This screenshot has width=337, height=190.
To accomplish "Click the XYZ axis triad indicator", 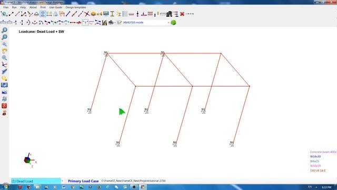I will 30,160.
